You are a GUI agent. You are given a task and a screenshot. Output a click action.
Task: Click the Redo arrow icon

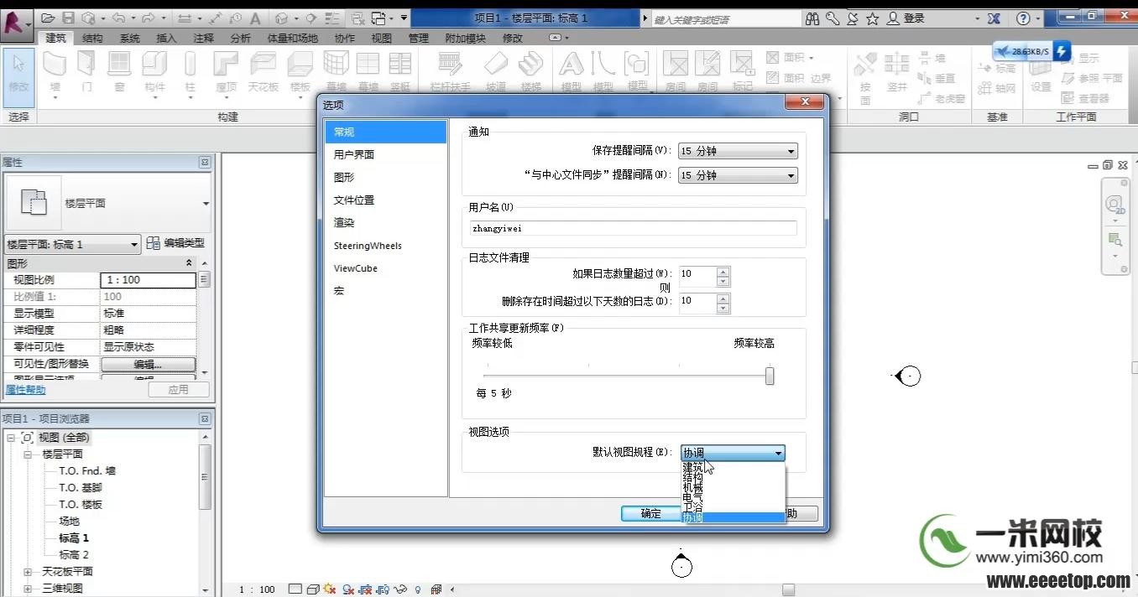point(148,18)
